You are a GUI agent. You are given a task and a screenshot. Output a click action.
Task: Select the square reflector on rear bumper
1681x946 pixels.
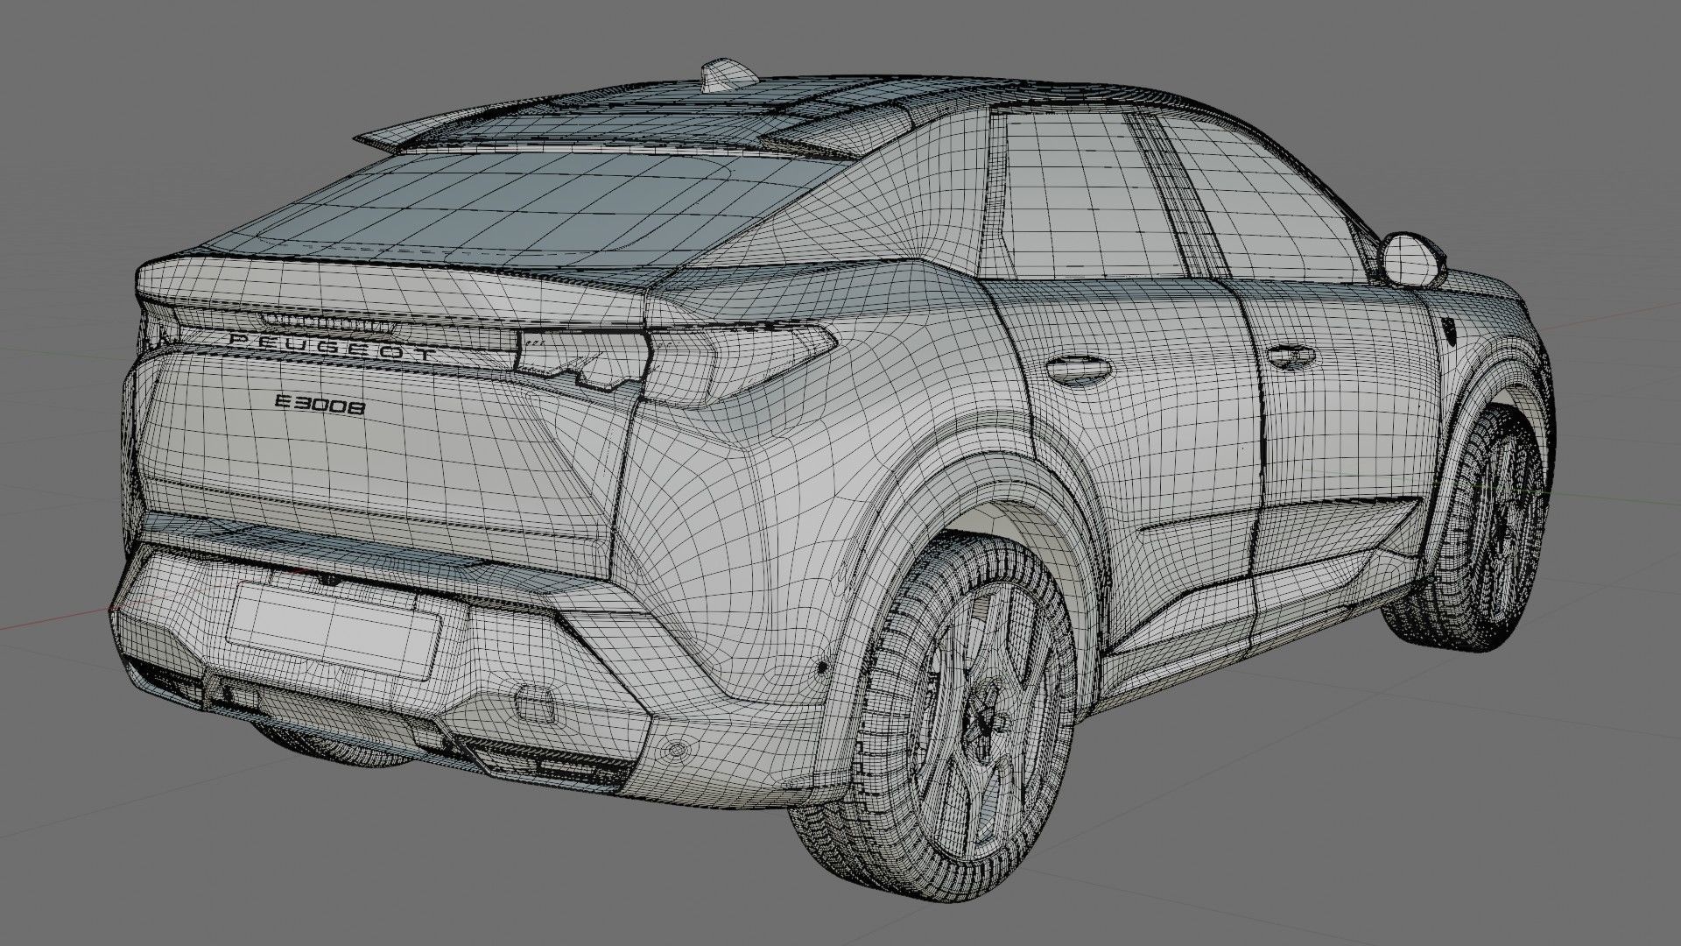(533, 702)
